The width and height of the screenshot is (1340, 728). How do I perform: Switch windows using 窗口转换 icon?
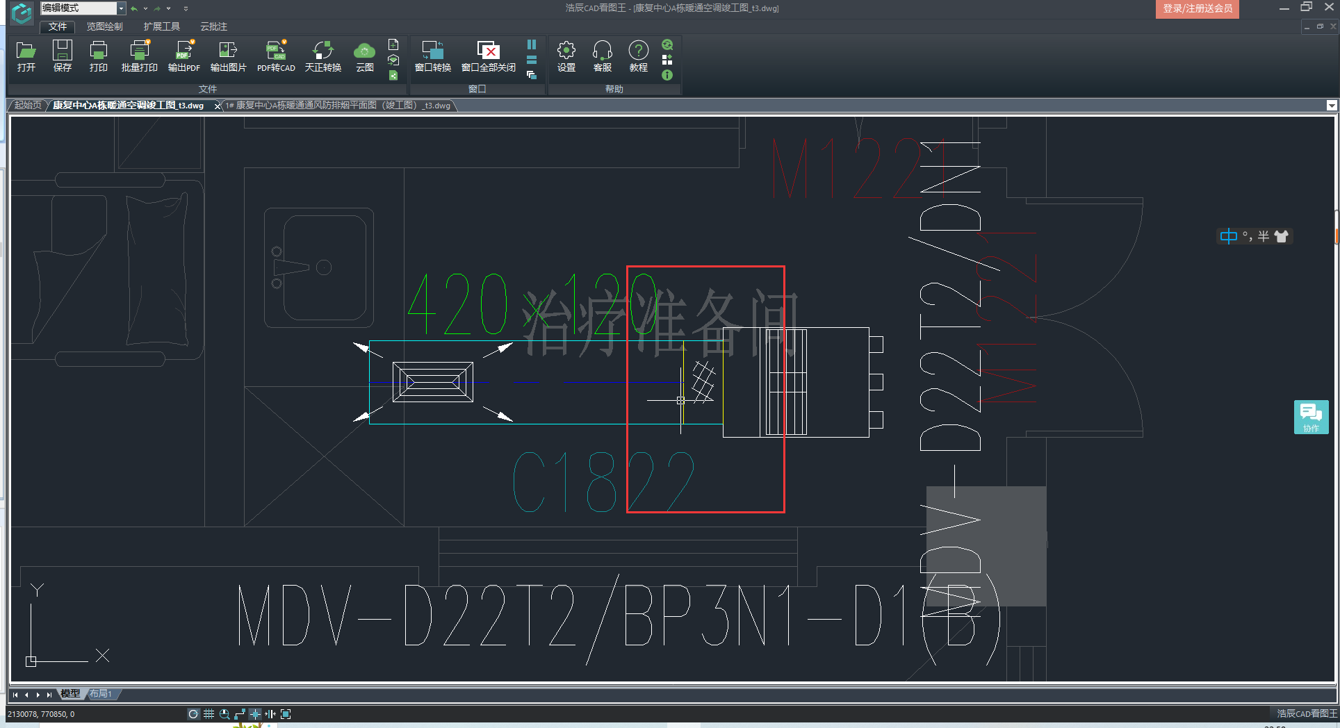(433, 56)
